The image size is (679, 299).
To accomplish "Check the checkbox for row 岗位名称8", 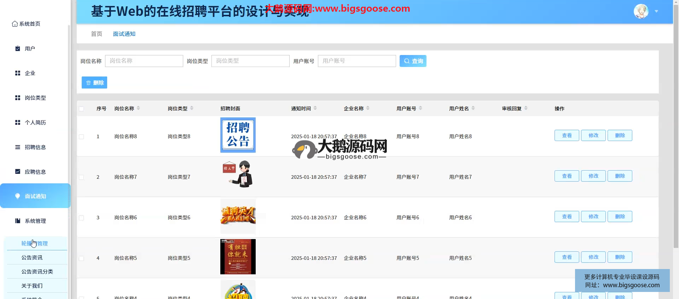I will point(81,137).
